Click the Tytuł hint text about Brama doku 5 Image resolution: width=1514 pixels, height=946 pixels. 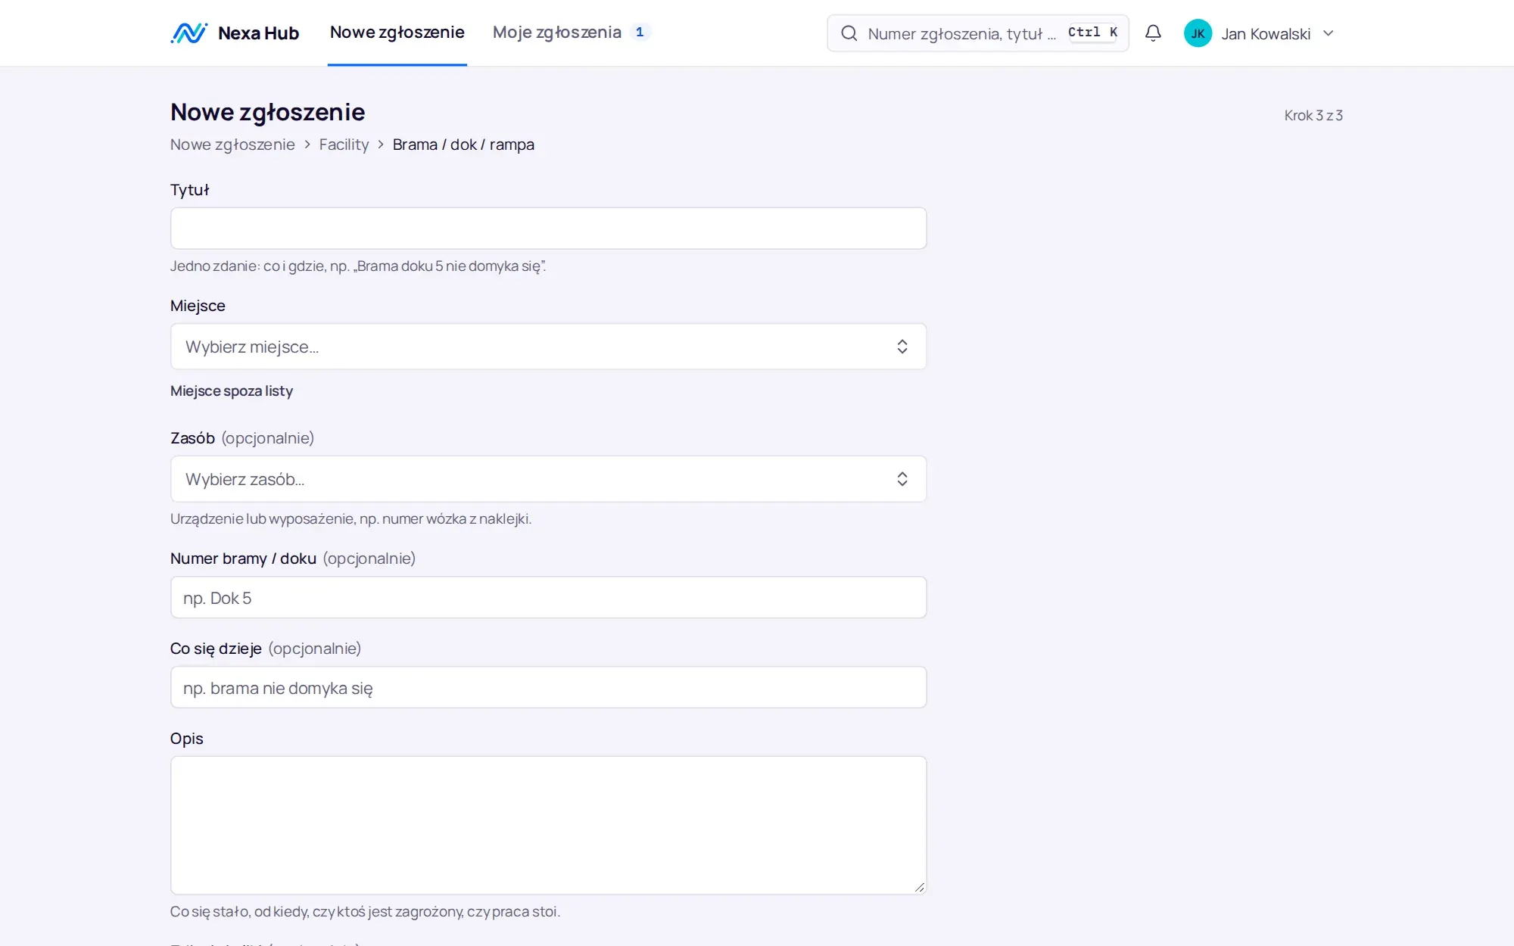click(x=358, y=266)
